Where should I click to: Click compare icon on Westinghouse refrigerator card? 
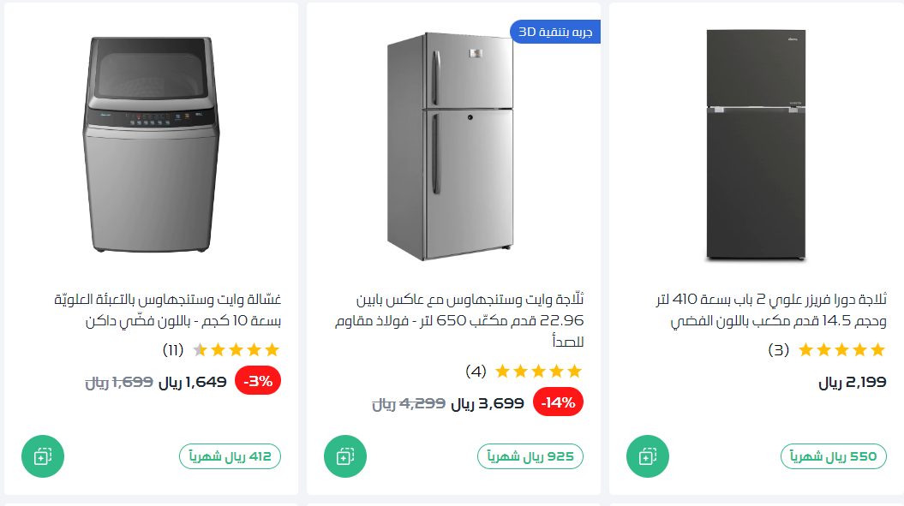344,456
